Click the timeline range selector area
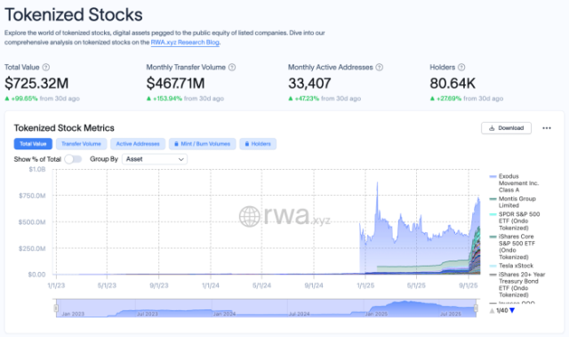The height and width of the screenshot is (337, 569). pos(266,309)
